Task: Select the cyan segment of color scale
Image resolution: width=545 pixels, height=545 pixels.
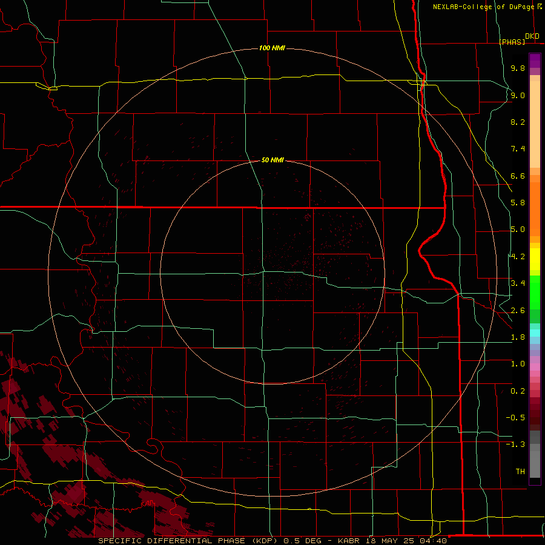Action: point(535,333)
